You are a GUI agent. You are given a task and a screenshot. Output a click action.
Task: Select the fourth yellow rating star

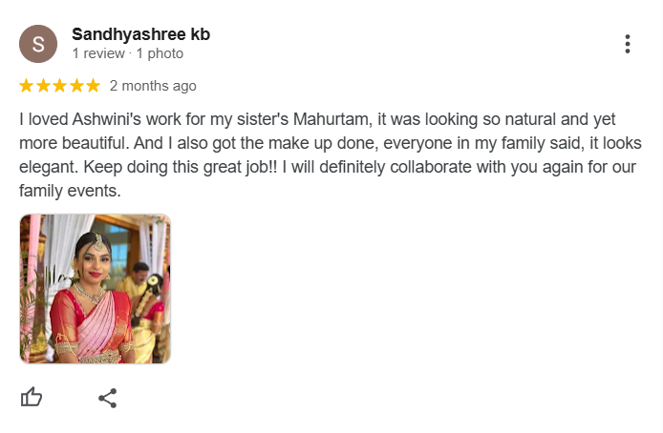point(75,86)
